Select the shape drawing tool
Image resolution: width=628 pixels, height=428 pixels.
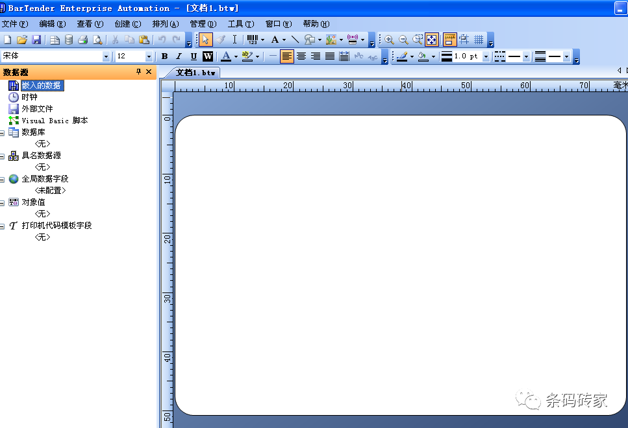pos(310,40)
